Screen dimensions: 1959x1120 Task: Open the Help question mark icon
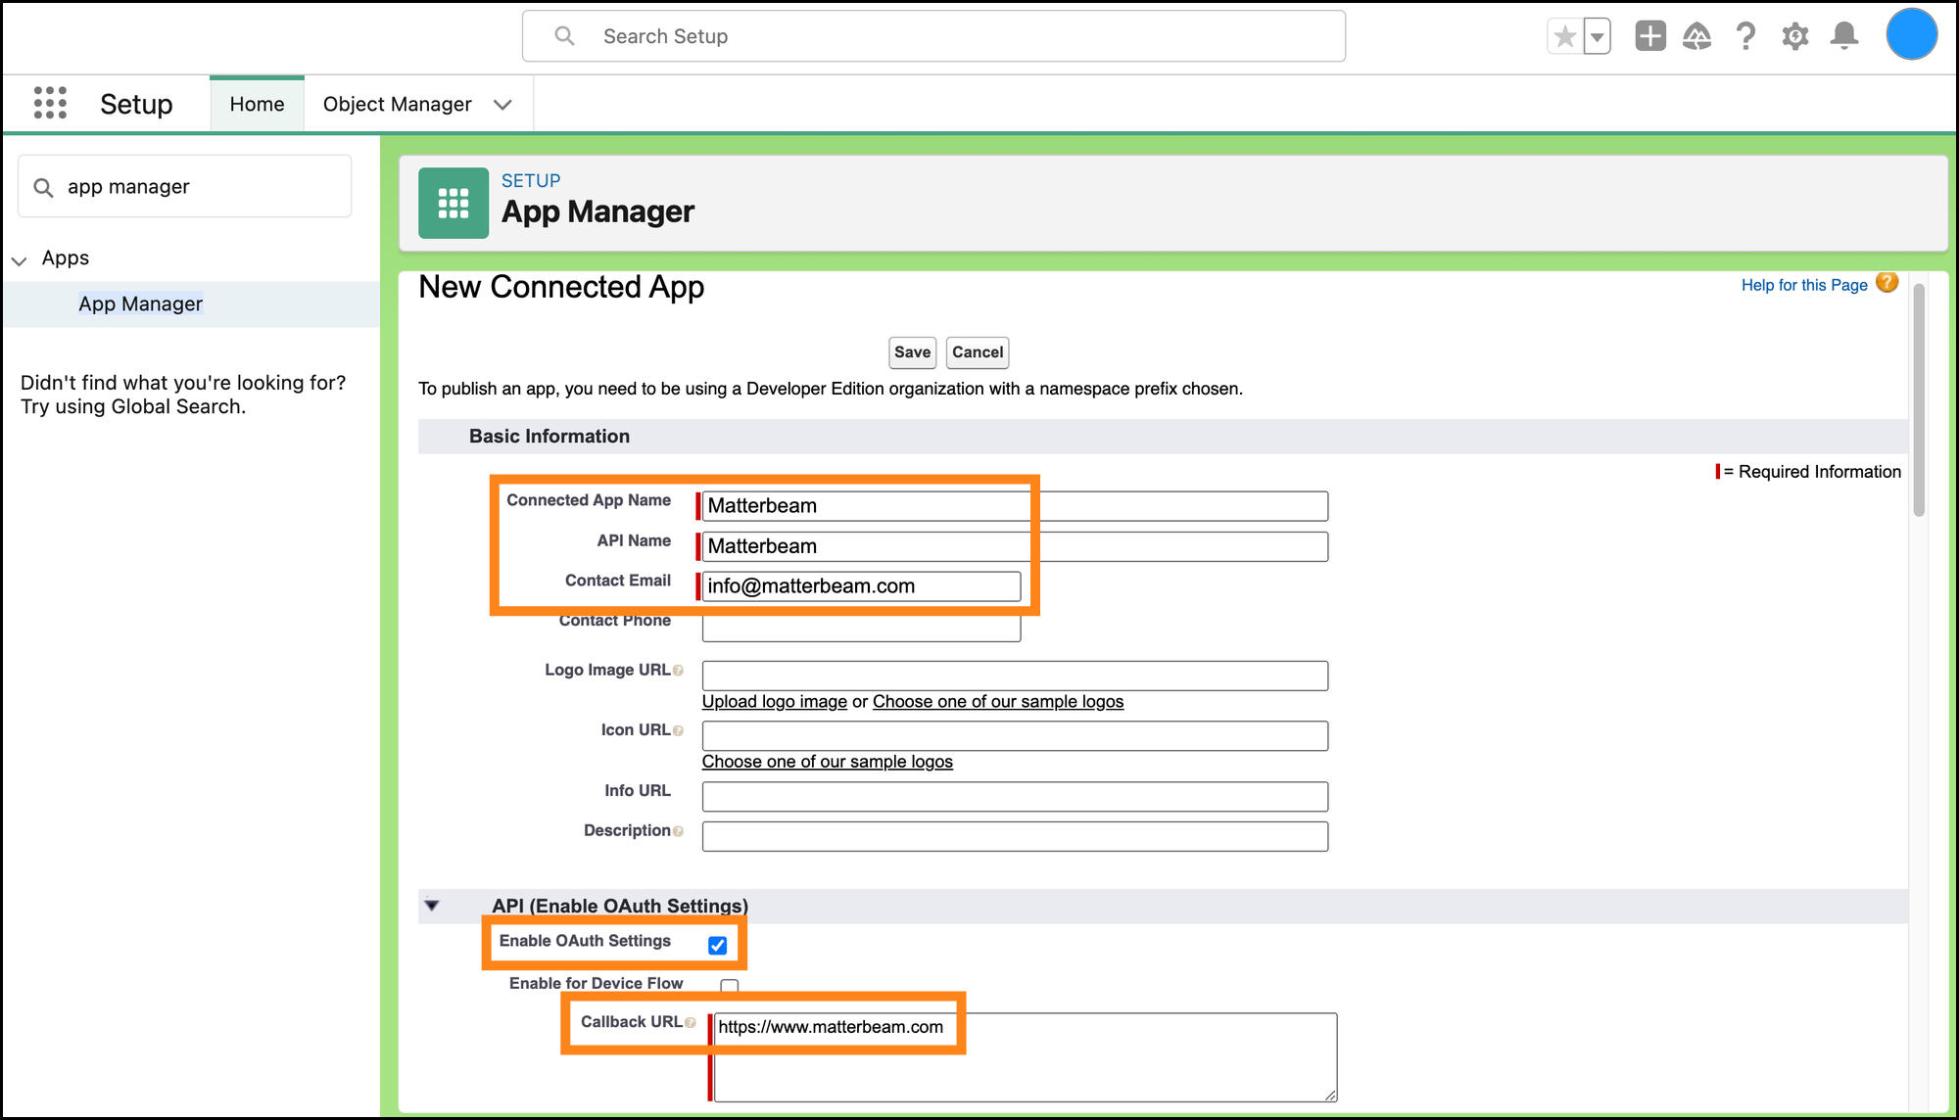coord(1745,37)
